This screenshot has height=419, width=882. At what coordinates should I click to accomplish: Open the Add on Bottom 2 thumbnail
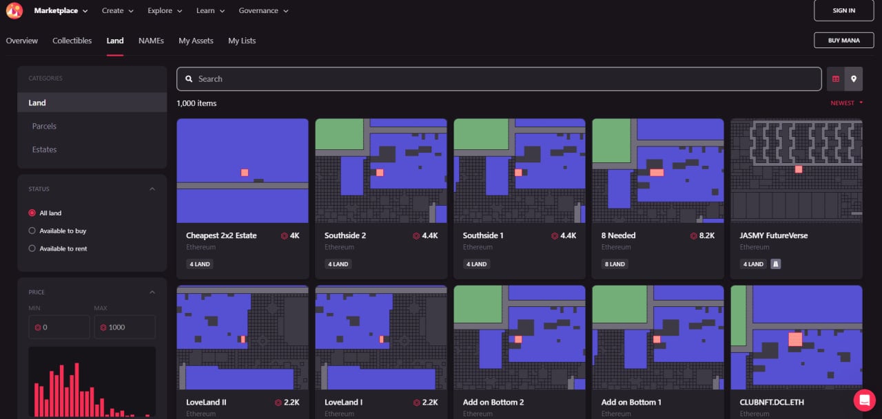520,338
